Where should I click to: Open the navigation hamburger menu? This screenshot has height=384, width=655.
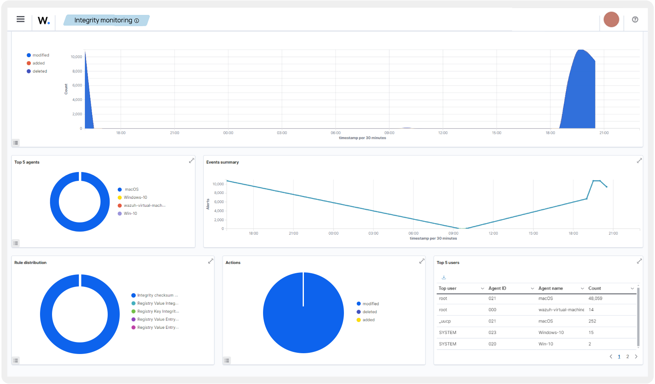click(20, 19)
